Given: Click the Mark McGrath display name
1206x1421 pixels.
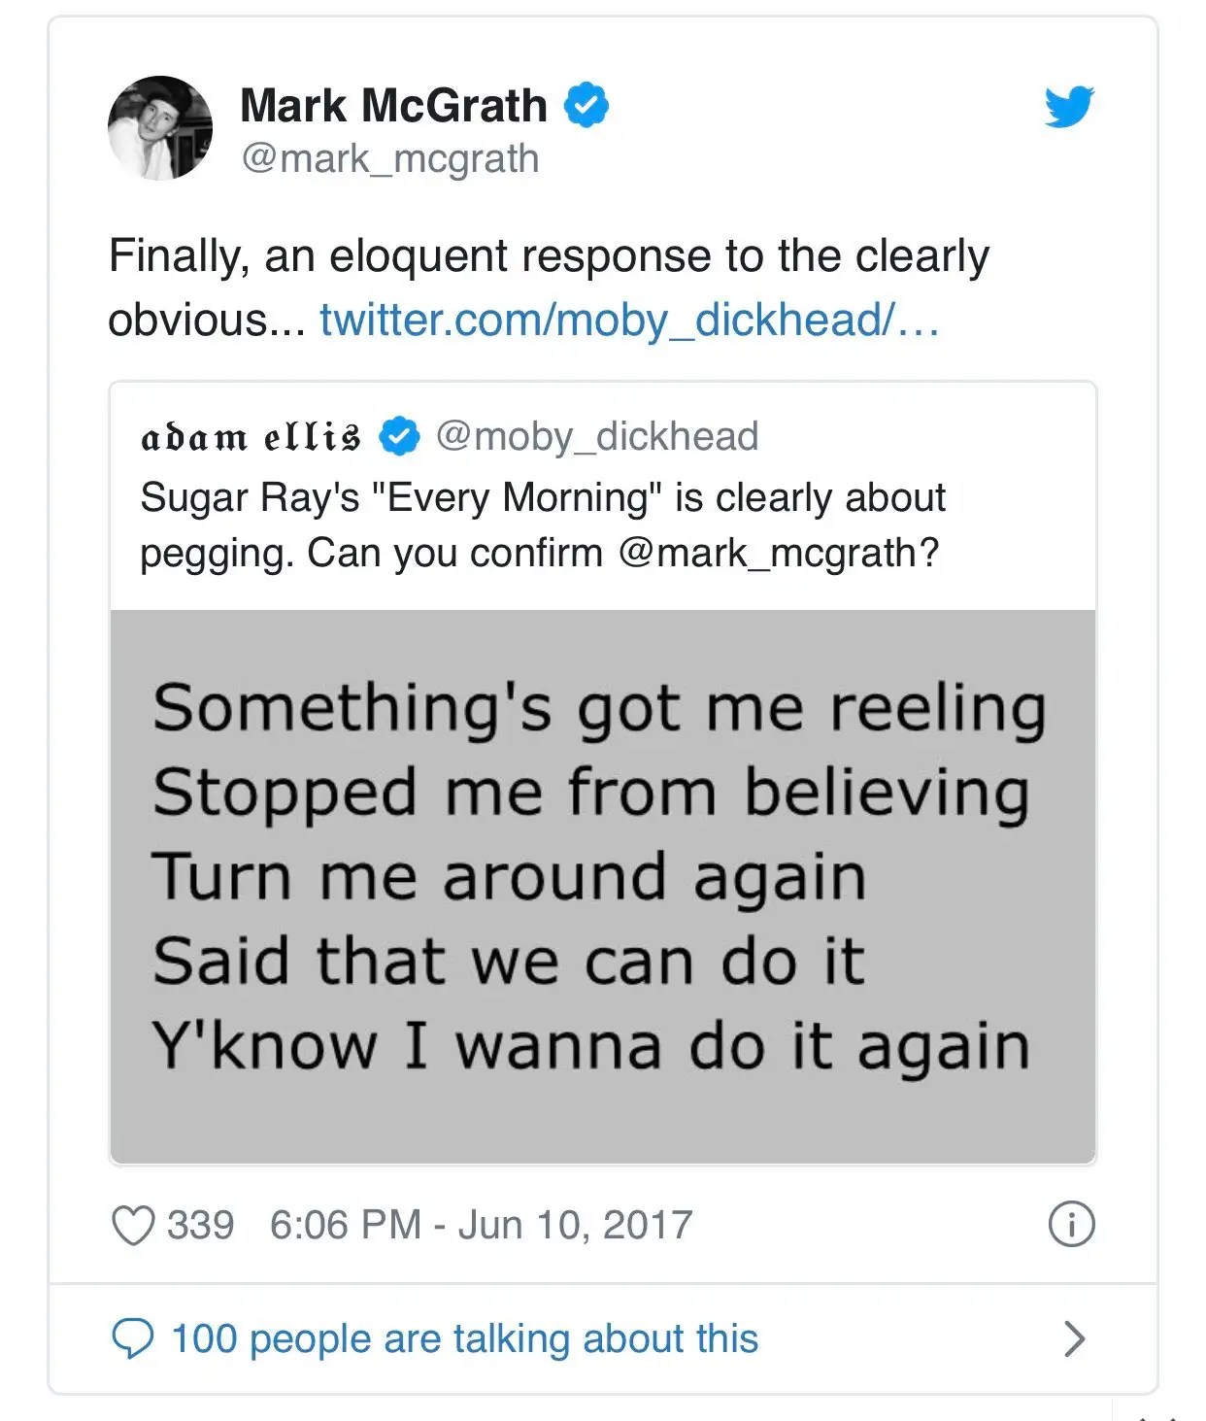Looking at the screenshot, I should (x=393, y=106).
